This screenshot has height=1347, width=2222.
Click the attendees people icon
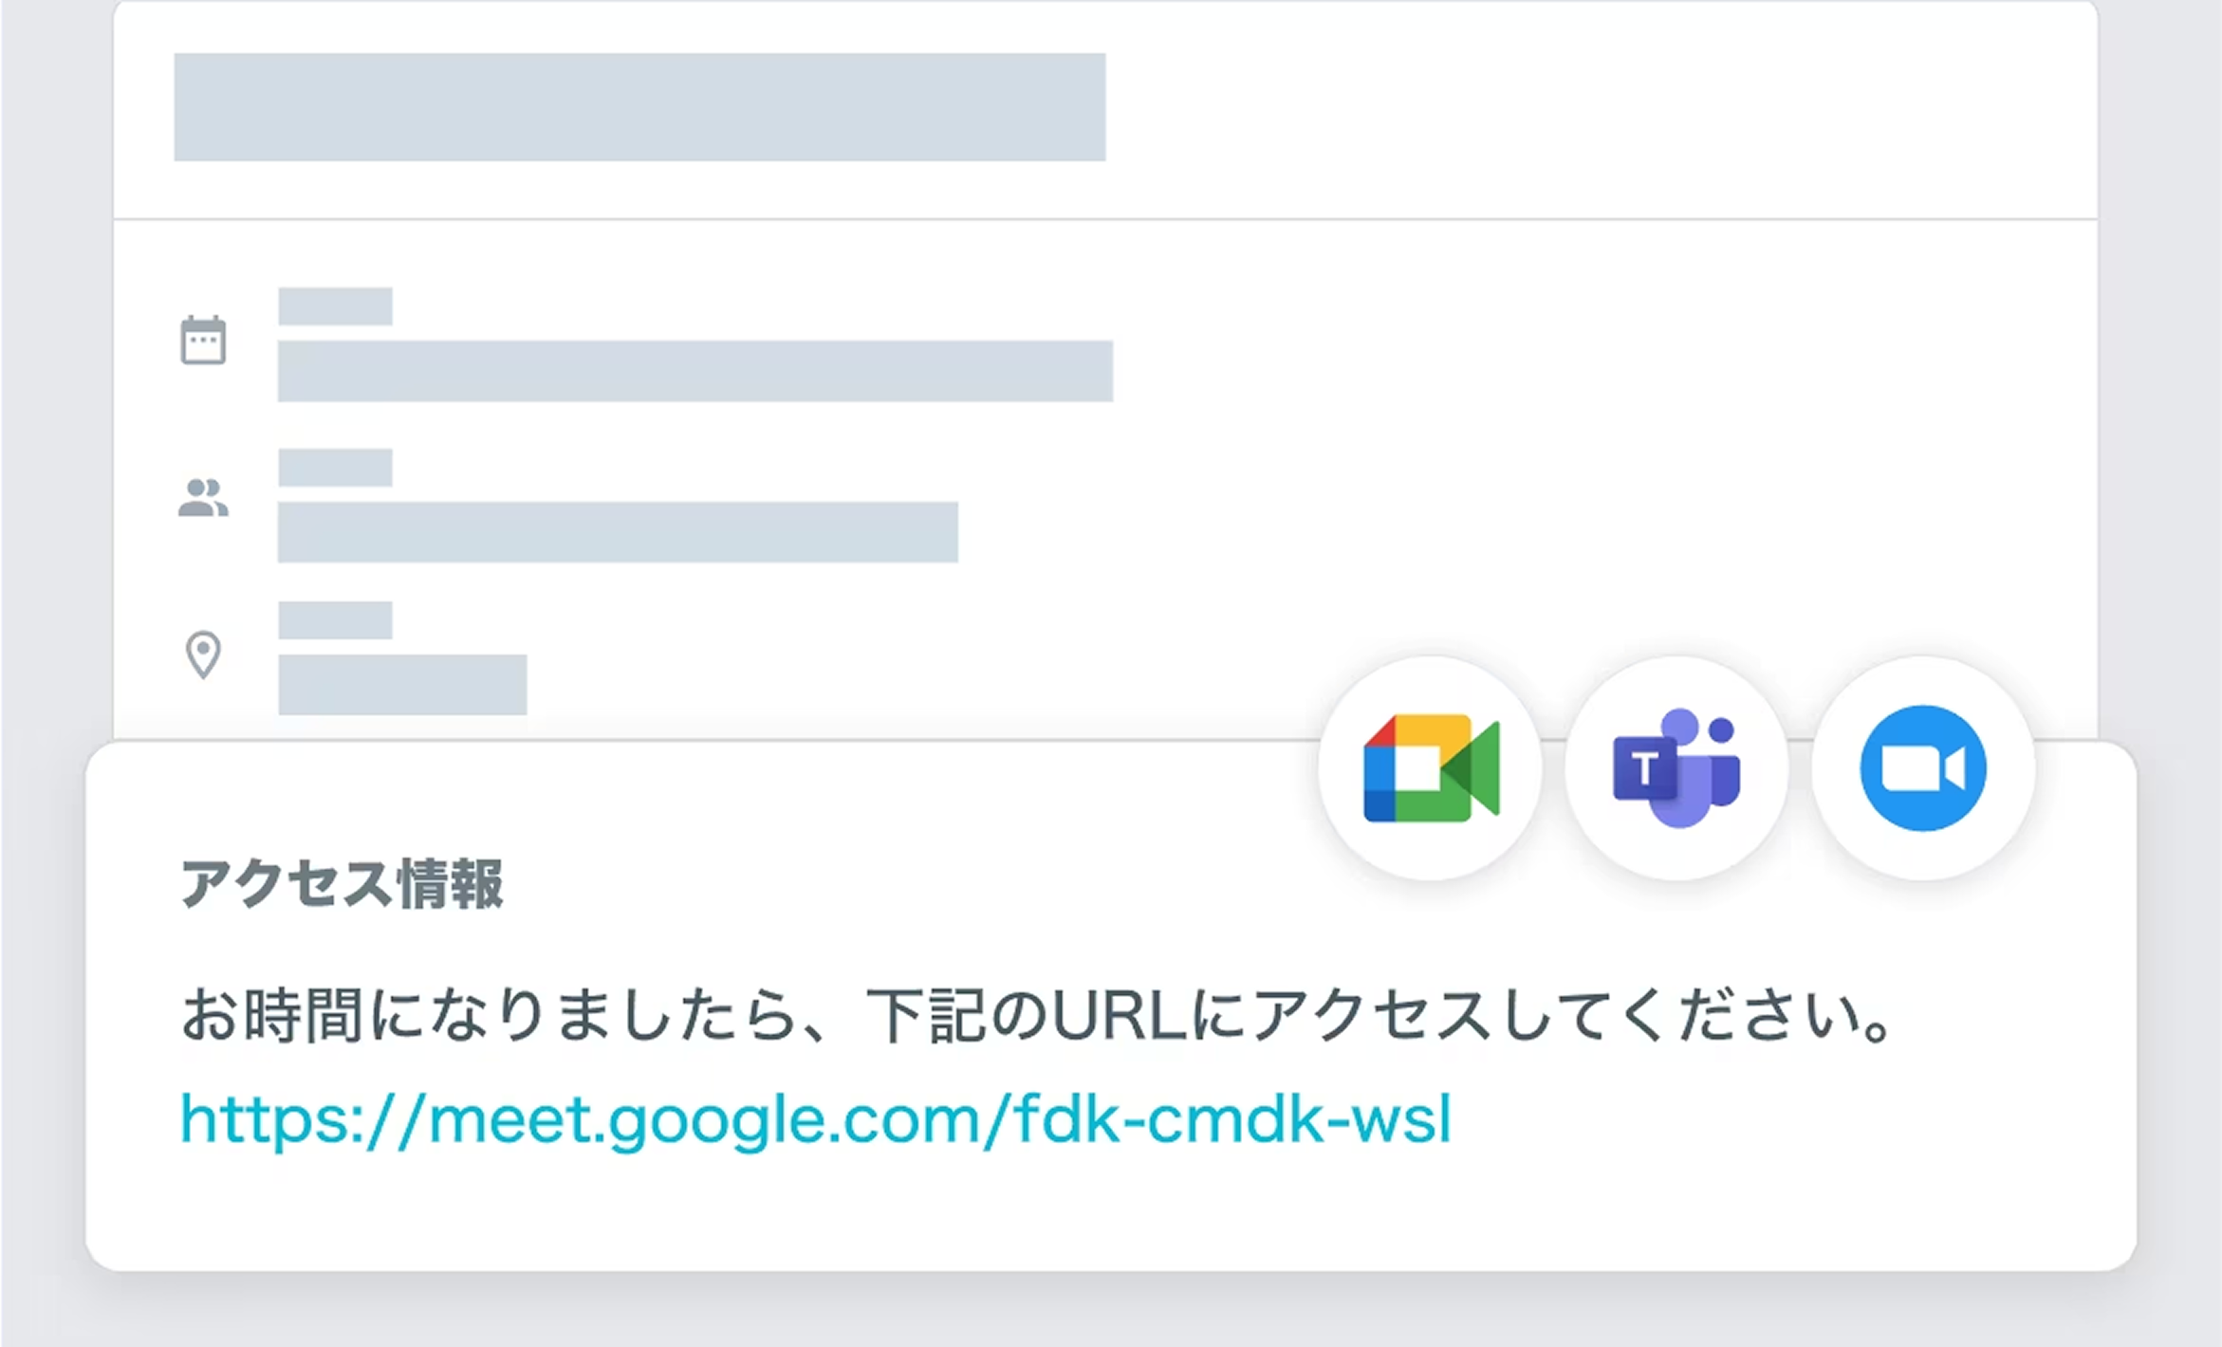(203, 498)
